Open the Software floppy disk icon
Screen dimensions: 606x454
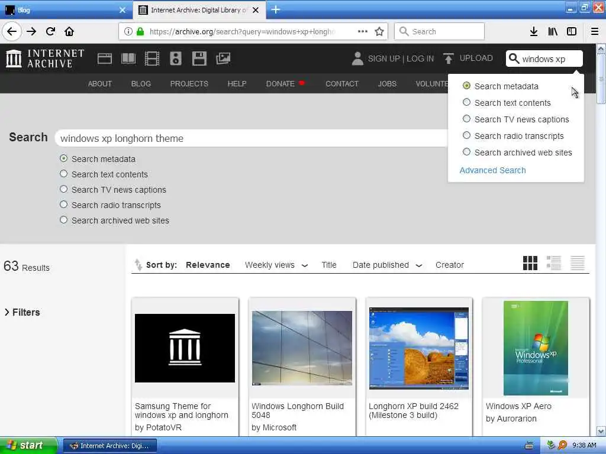coord(199,59)
